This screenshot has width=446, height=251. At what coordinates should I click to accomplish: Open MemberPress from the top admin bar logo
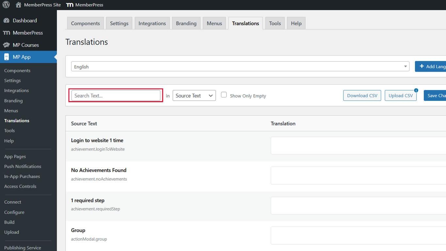(x=70, y=5)
